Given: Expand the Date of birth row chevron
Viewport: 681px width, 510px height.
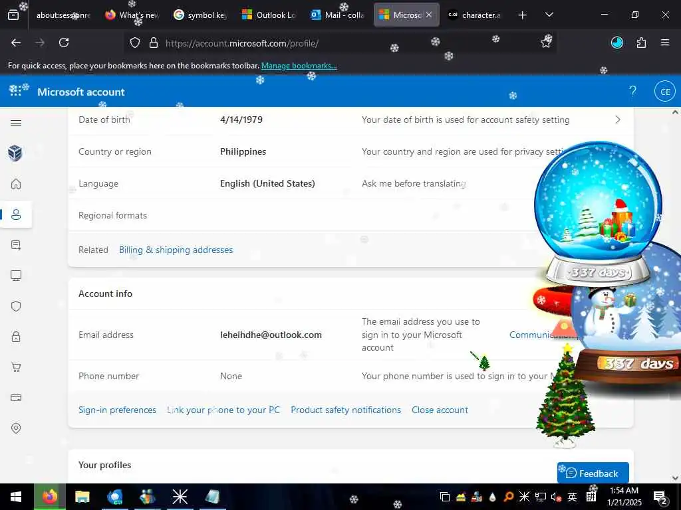Looking at the screenshot, I should (x=618, y=120).
